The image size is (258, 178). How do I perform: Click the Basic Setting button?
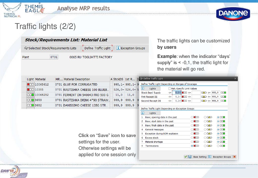[x=200, y=157]
